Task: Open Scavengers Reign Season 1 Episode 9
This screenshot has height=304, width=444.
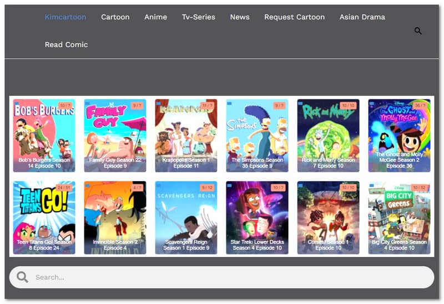Action: point(186,217)
